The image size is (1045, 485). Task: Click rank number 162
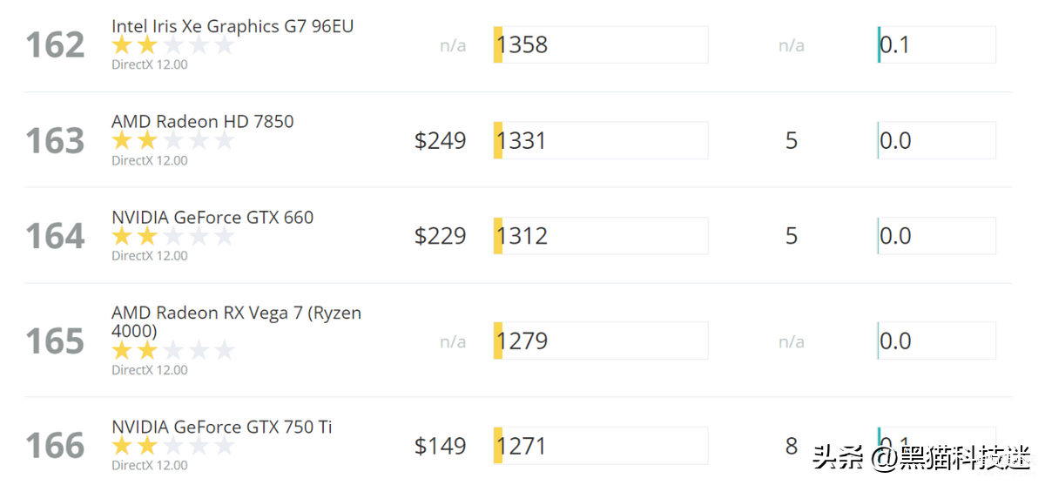(x=55, y=45)
